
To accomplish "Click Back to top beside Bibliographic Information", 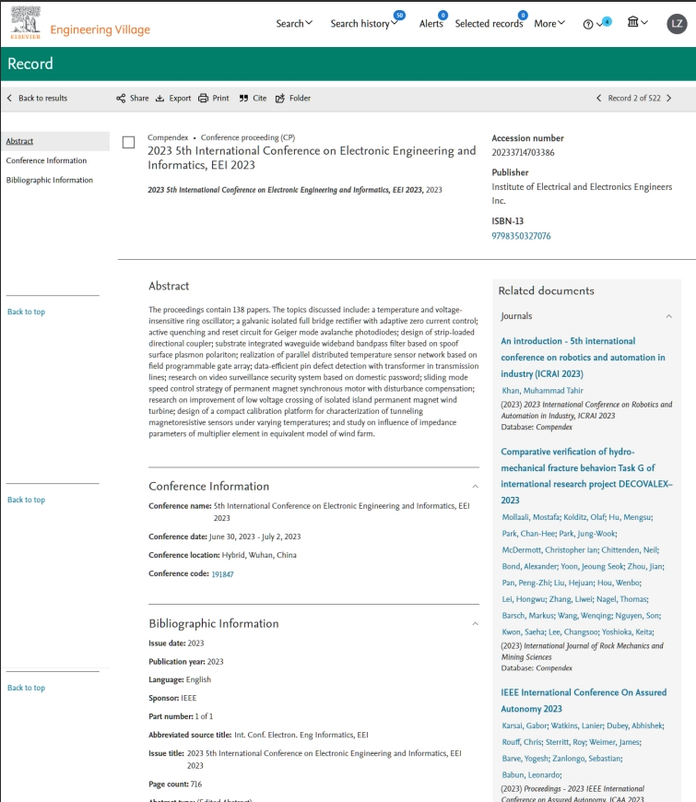I will click(x=26, y=688).
